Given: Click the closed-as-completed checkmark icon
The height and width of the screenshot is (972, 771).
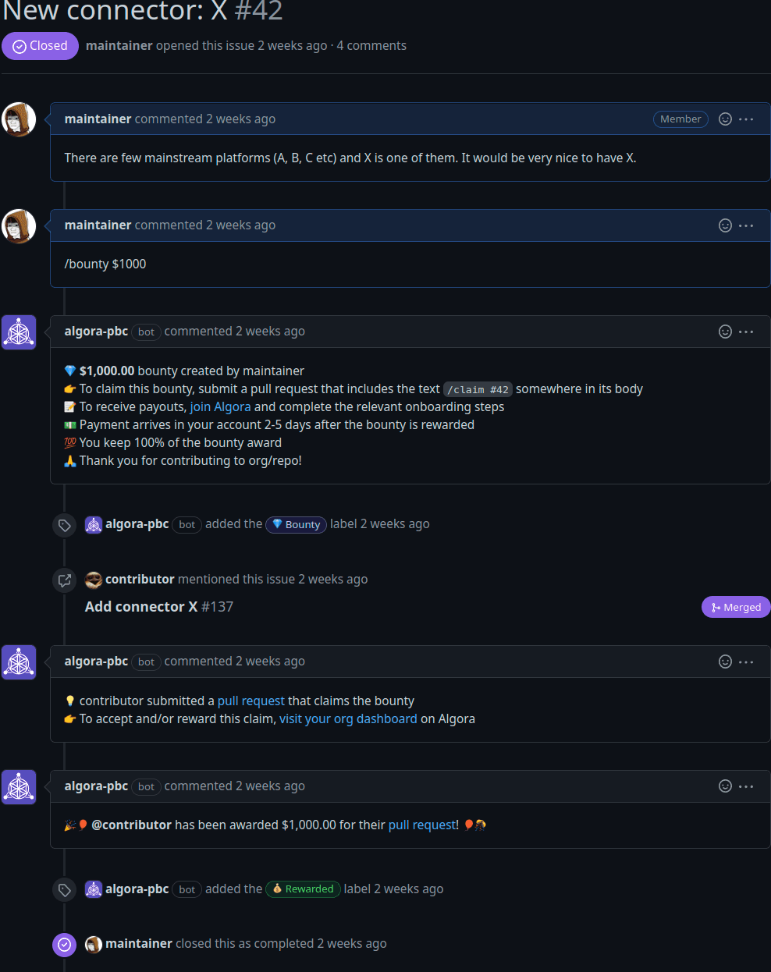Looking at the screenshot, I should 64,945.
